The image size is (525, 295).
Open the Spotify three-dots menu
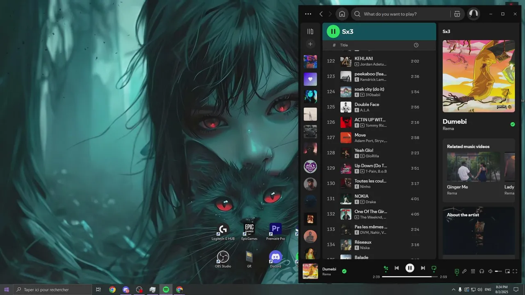308,14
